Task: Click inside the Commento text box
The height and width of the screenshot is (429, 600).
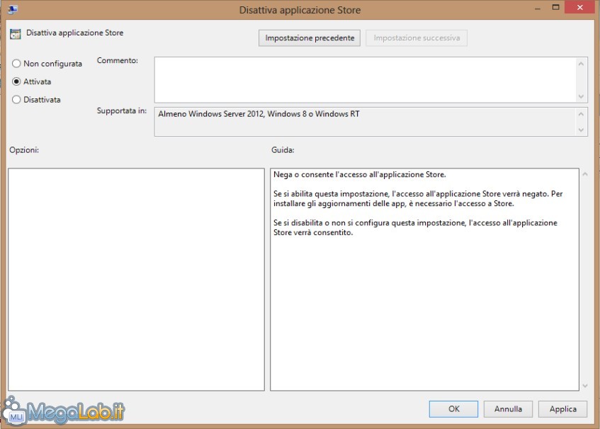Action: coord(365,79)
